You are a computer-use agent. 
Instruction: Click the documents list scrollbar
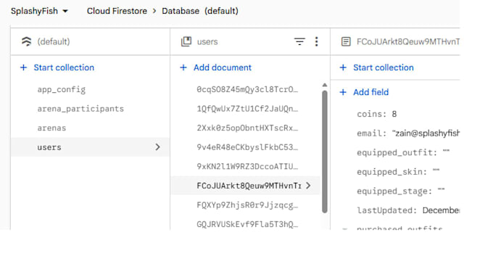[x=325, y=152]
